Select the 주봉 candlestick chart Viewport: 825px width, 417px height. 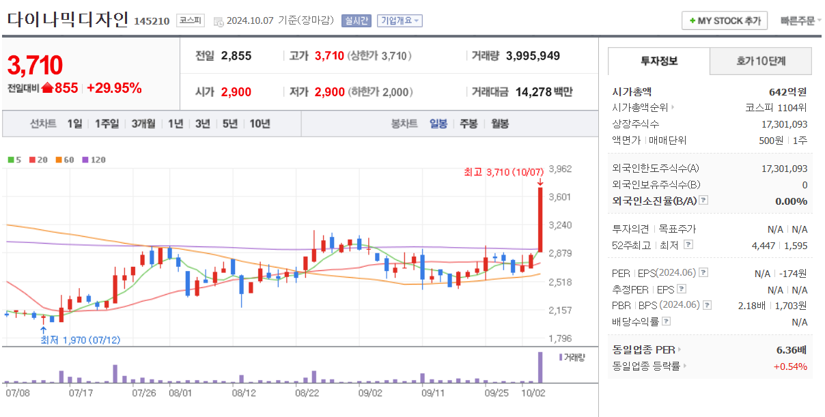469,124
